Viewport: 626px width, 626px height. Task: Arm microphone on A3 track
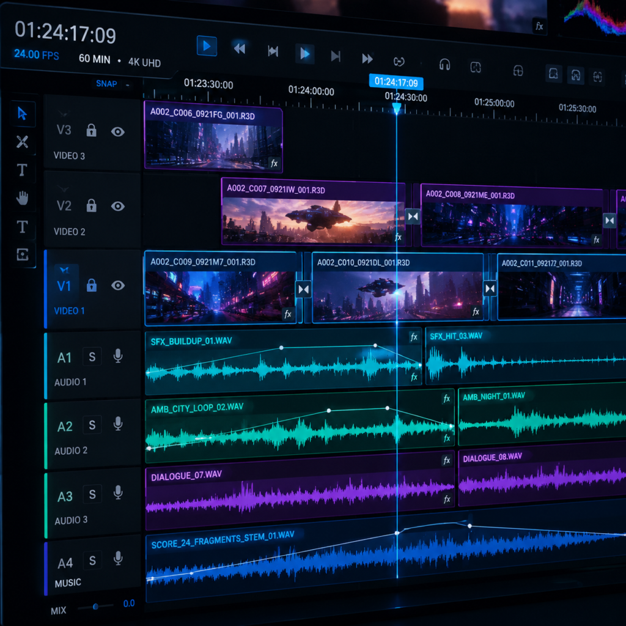[118, 493]
